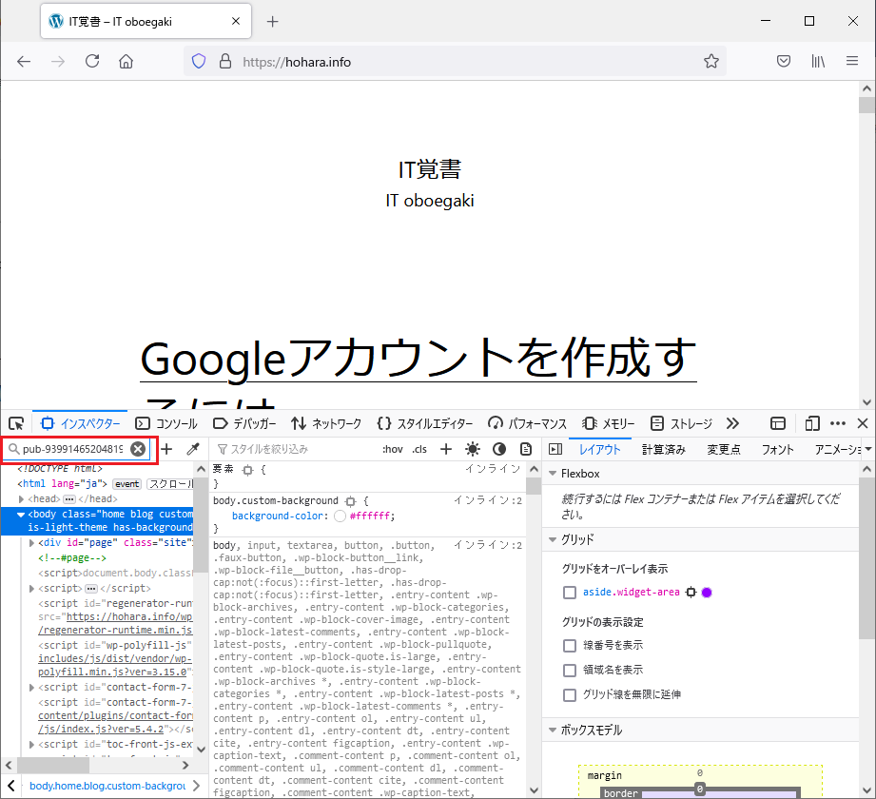Image resolution: width=876 pixels, height=799 pixels.
Task: Click the eyedropper color picker icon
Action: [192, 449]
